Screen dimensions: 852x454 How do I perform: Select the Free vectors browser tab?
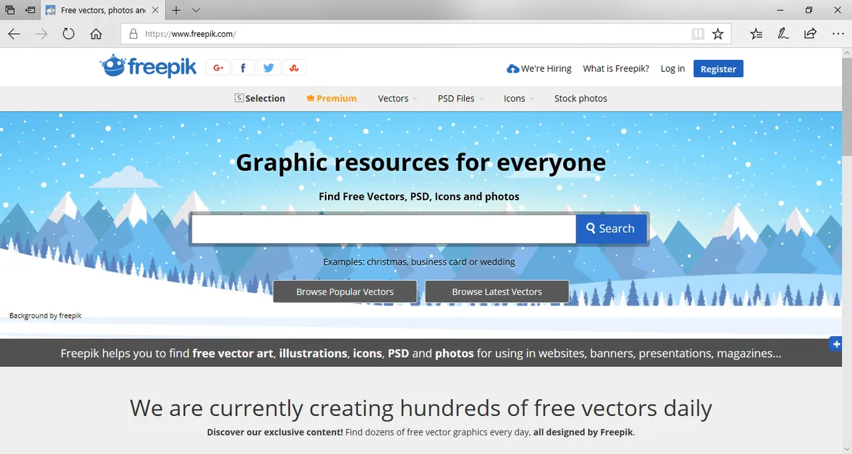(103, 10)
